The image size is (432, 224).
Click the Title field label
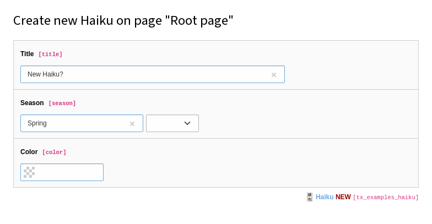coord(27,54)
